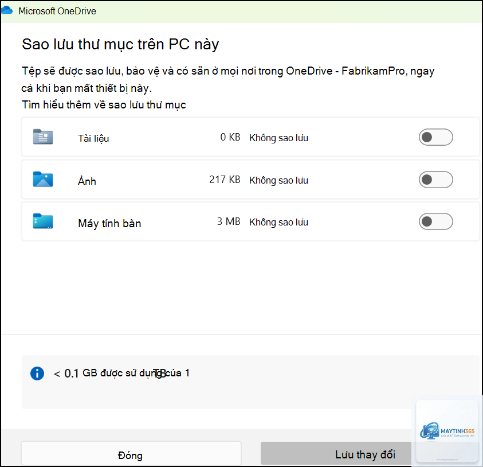The width and height of the screenshot is (483, 467).
Task: Click the Ảnh pictures folder icon
Action: (43, 179)
